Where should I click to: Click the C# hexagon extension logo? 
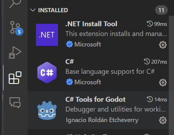click(47, 72)
